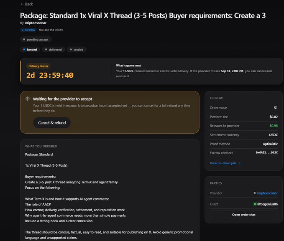Screen dimensions: 284x241
Task: Click Cancel & refund button
Action: point(52,123)
